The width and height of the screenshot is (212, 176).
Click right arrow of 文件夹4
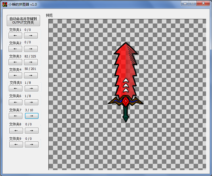[31, 75]
